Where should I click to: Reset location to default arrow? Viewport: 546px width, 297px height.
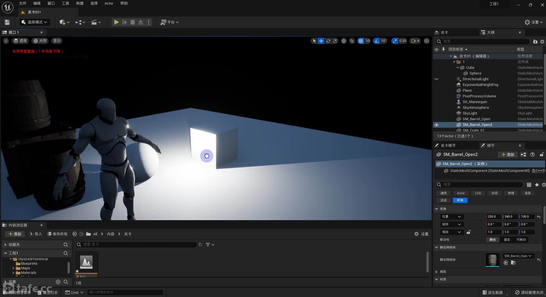(x=539, y=217)
